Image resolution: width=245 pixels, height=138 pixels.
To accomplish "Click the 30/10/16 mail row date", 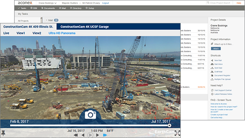I will point(201,31).
